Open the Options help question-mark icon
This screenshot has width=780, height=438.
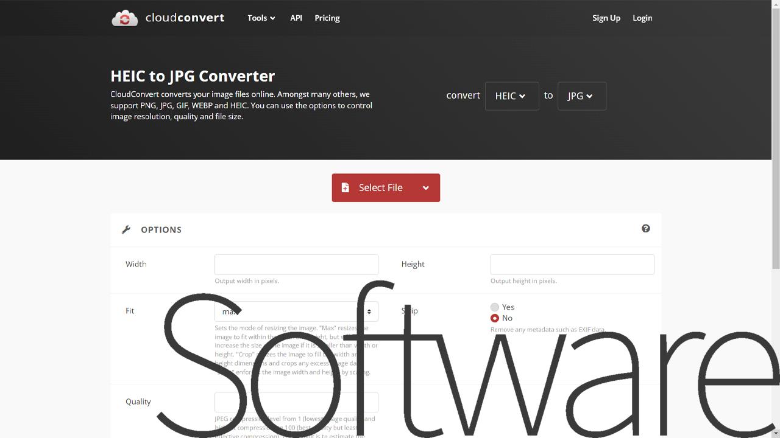click(646, 229)
